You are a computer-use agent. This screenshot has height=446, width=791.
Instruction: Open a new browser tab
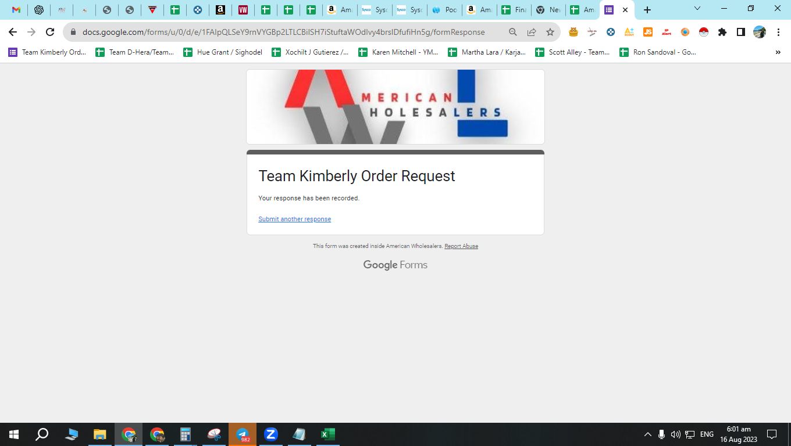pos(647,10)
